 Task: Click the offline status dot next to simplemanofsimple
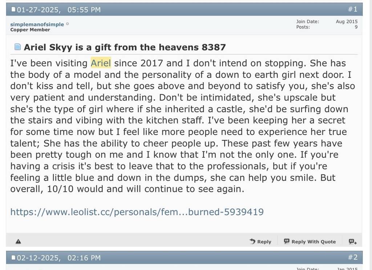68,24
